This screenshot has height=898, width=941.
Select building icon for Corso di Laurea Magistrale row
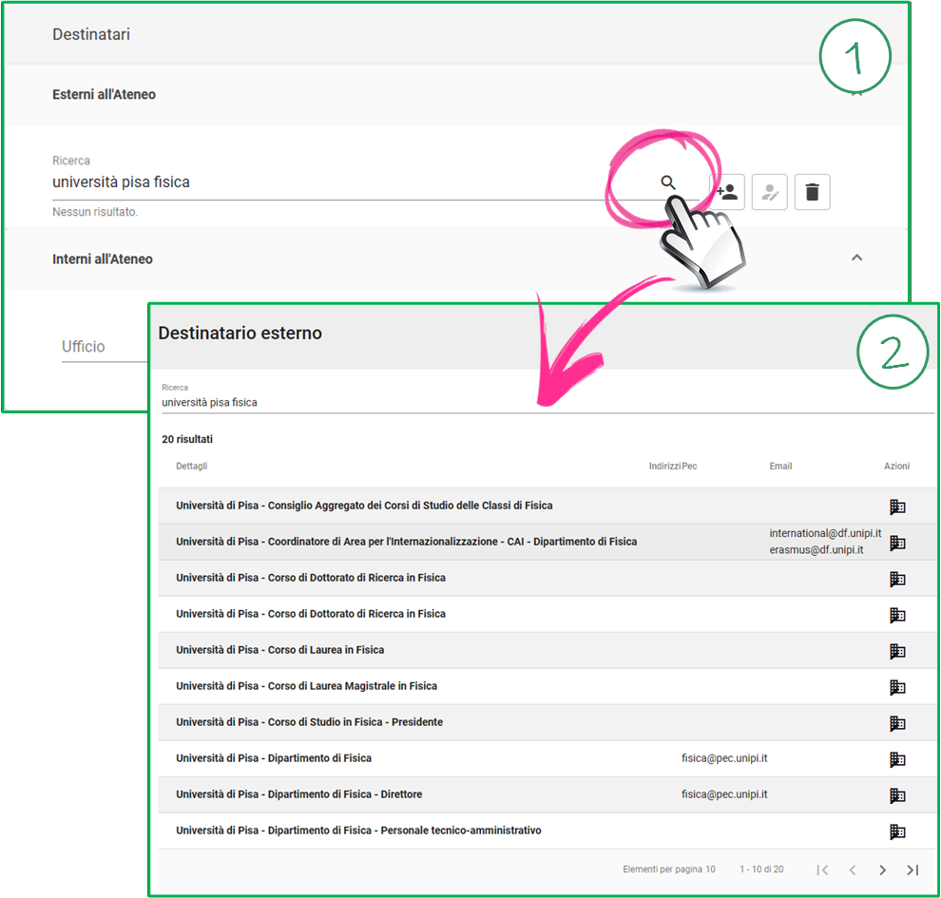[897, 687]
